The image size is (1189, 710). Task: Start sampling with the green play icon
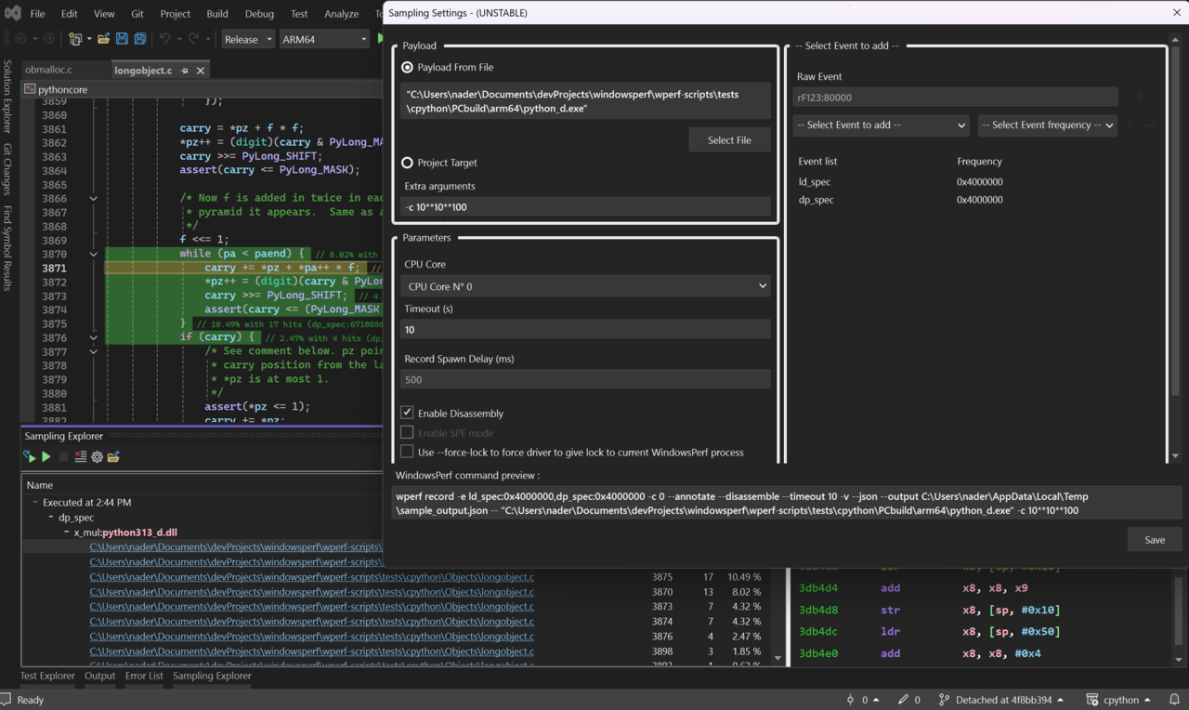[x=46, y=456]
